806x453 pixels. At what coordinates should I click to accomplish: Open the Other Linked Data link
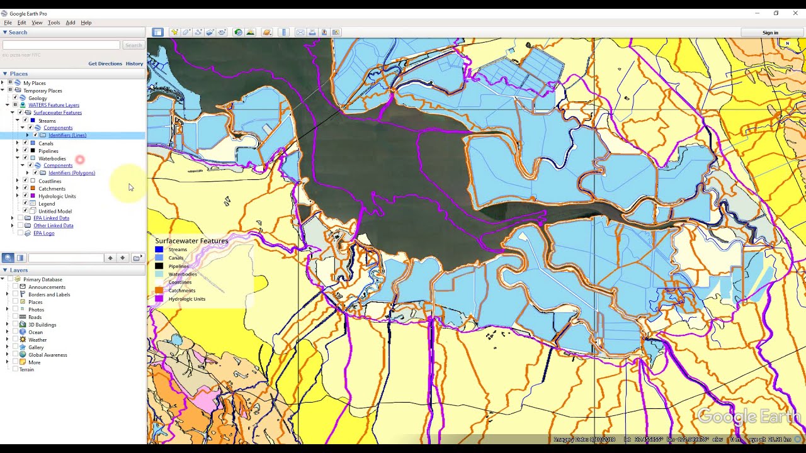[54, 225]
